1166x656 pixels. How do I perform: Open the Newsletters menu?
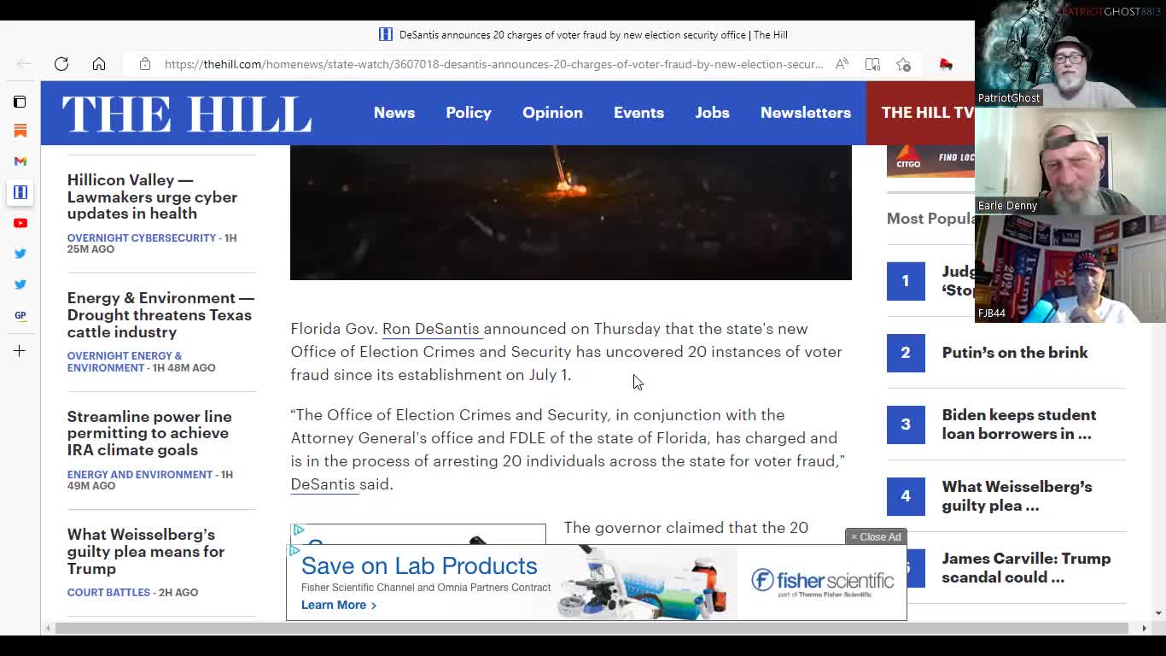pyautogui.click(x=806, y=113)
